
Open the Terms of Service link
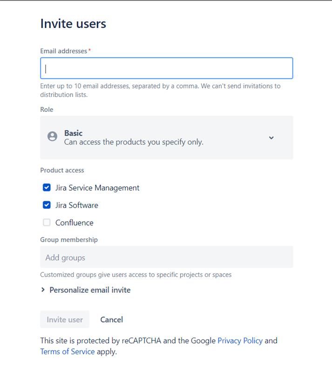coord(68,352)
